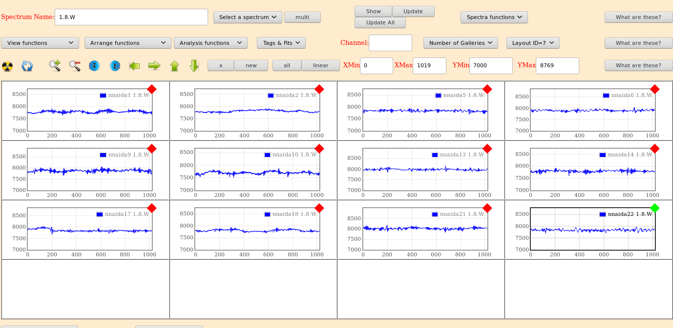Toggle the red diamond on nnaida18 plot

coord(319,208)
